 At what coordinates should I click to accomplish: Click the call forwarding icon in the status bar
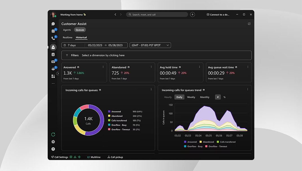click(x=71, y=157)
